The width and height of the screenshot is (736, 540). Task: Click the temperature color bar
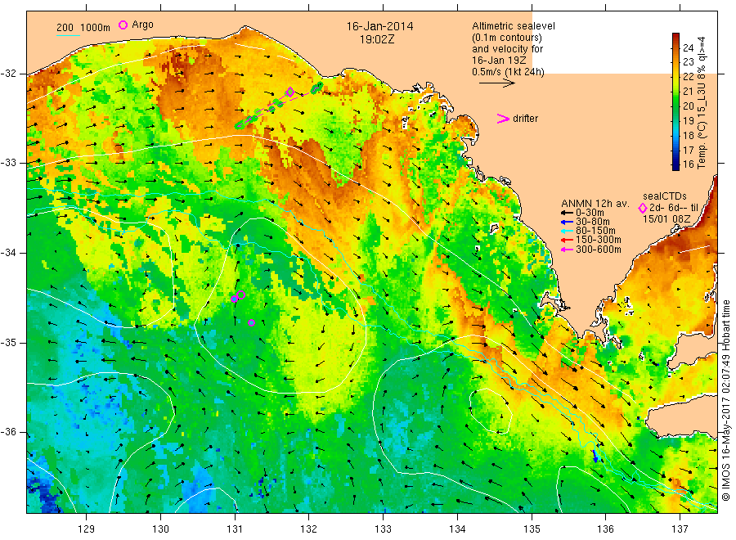676,101
